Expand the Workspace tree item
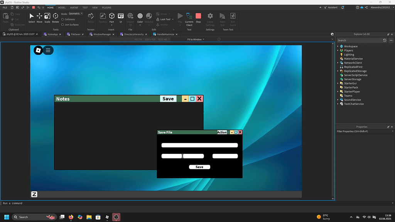 click(338, 46)
